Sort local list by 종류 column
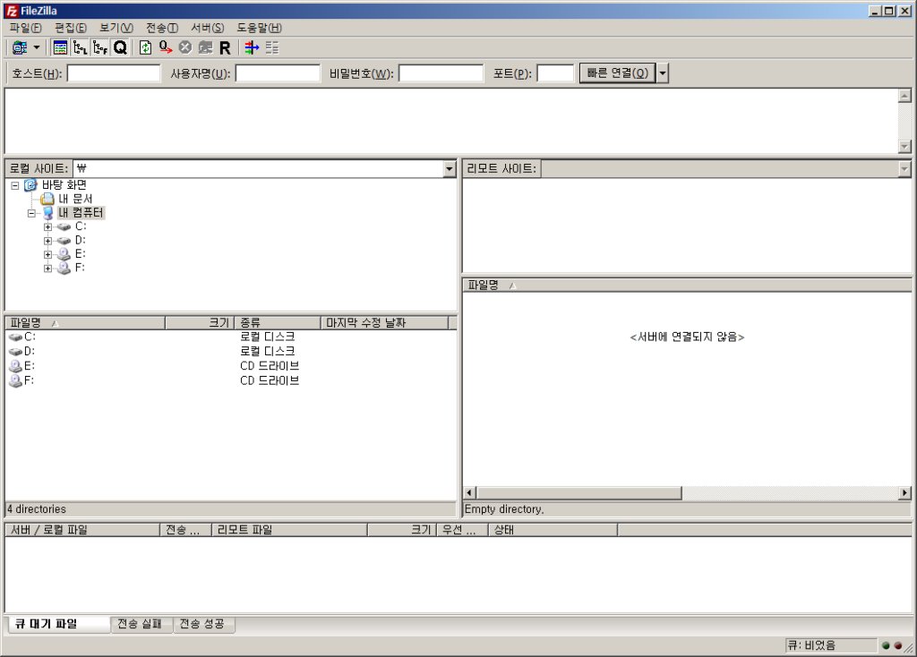The image size is (917, 657). click(x=278, y=322)
